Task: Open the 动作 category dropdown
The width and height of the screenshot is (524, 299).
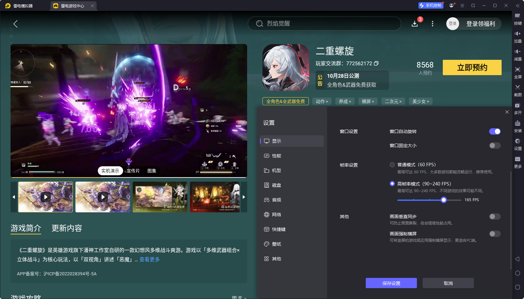Action: click(322, 101)
